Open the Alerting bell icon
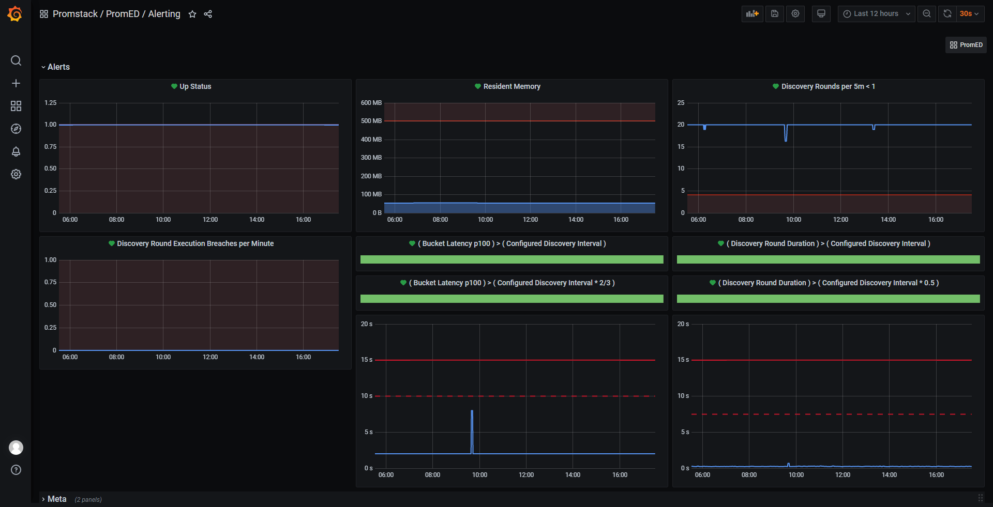 pyautogui.click(x=16, y=151)
